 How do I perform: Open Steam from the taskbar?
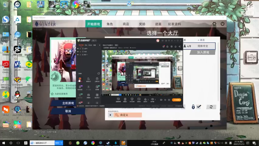pos(108,143)
